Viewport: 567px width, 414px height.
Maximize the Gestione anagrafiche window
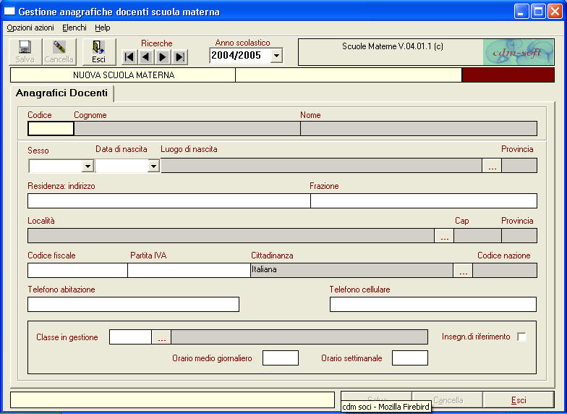[x=538, y=12]
